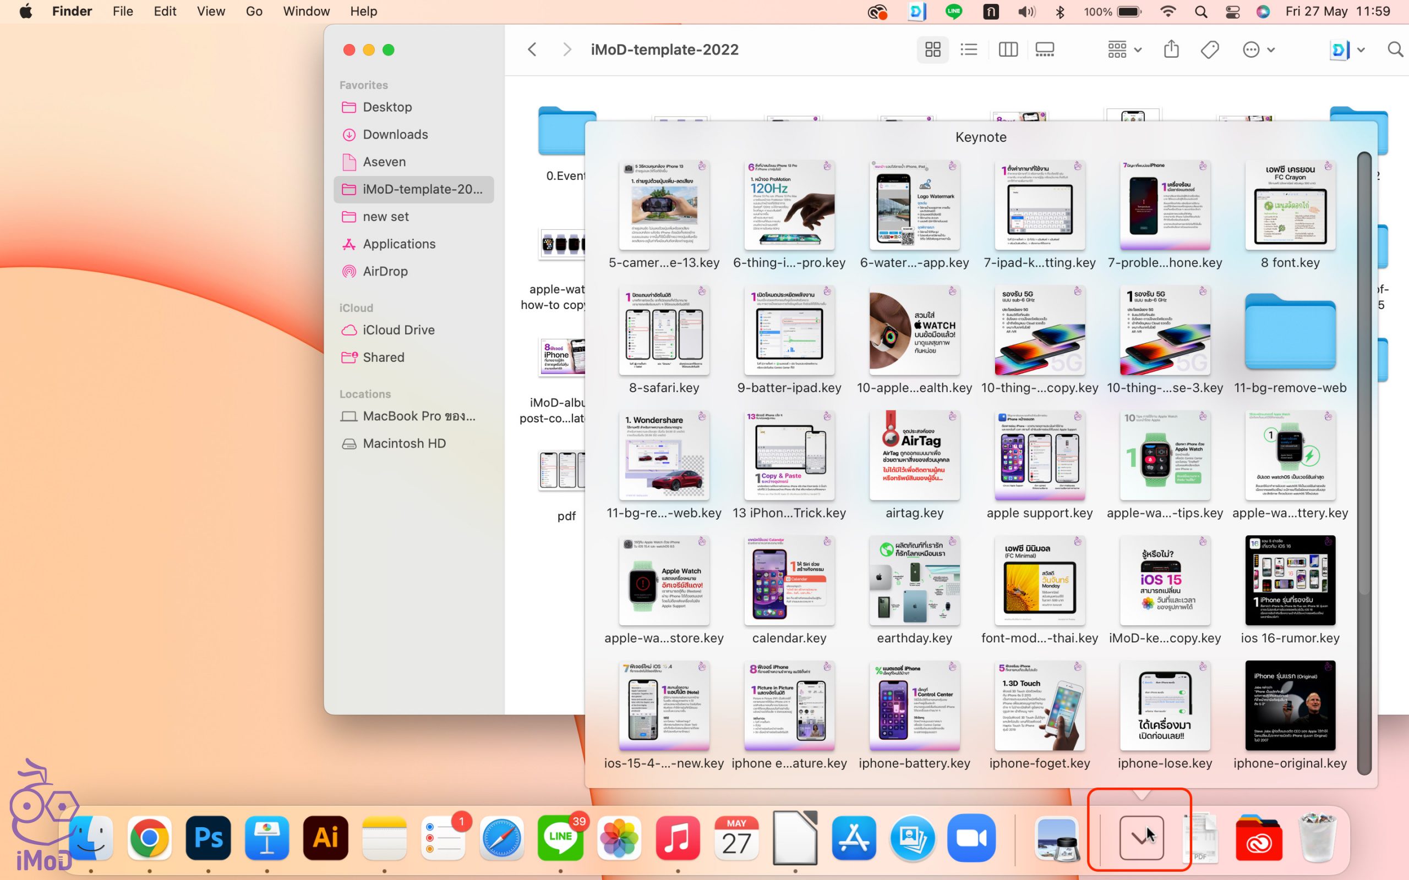Select Downloads in sidebar
Image resolution: width=1409 pixels, height=880 pixels.
tap(395, 134)
